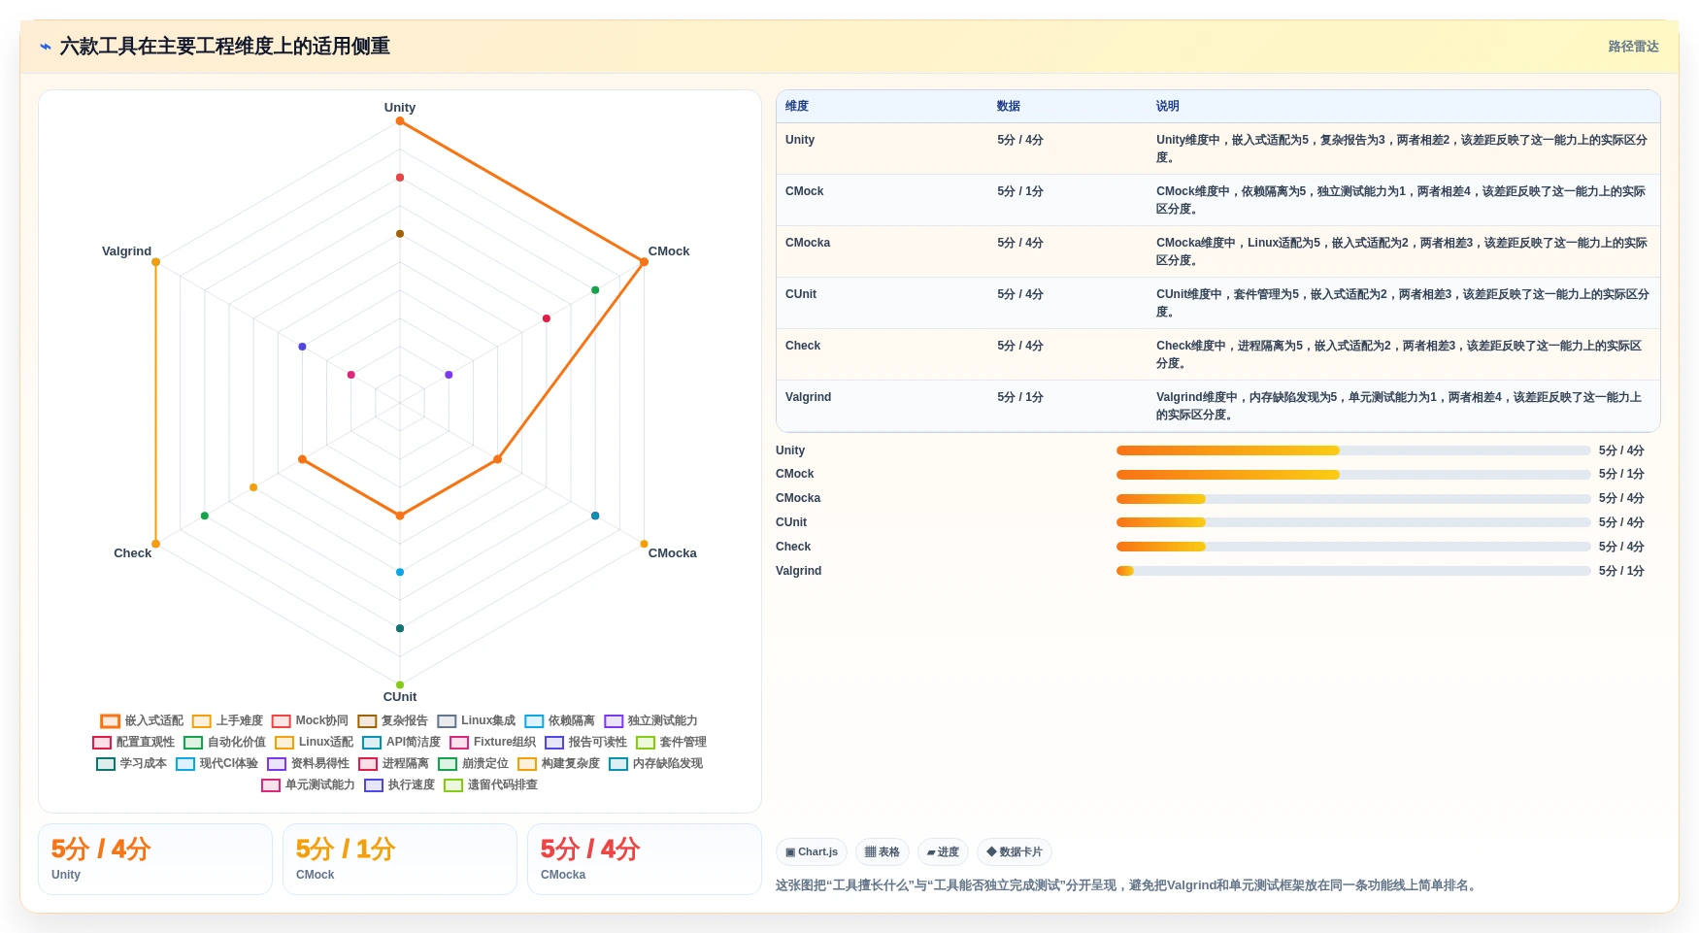Click the Valgrind progress bar
This screenshot has width=1699, height=933.
coord(1353,571)
